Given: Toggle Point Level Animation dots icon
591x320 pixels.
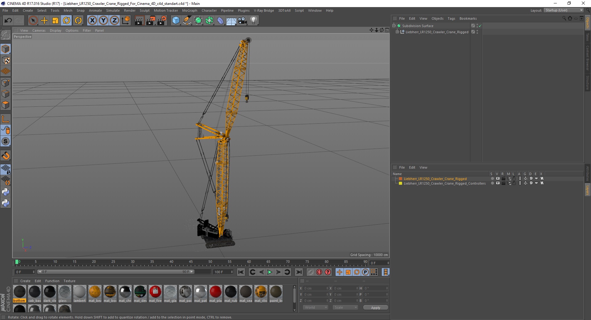Looking at the screenshot, I should (374, 272).
